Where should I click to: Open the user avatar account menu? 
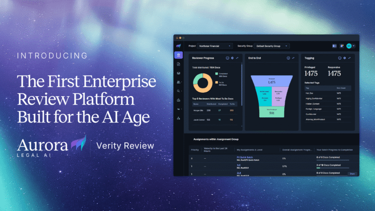click(x=350, y=46)
